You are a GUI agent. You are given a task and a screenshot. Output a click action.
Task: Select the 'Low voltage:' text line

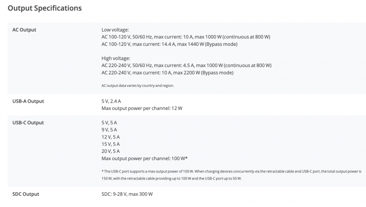click(x=115, y=30)
